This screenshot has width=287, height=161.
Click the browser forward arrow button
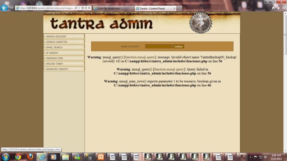[11, 8]
